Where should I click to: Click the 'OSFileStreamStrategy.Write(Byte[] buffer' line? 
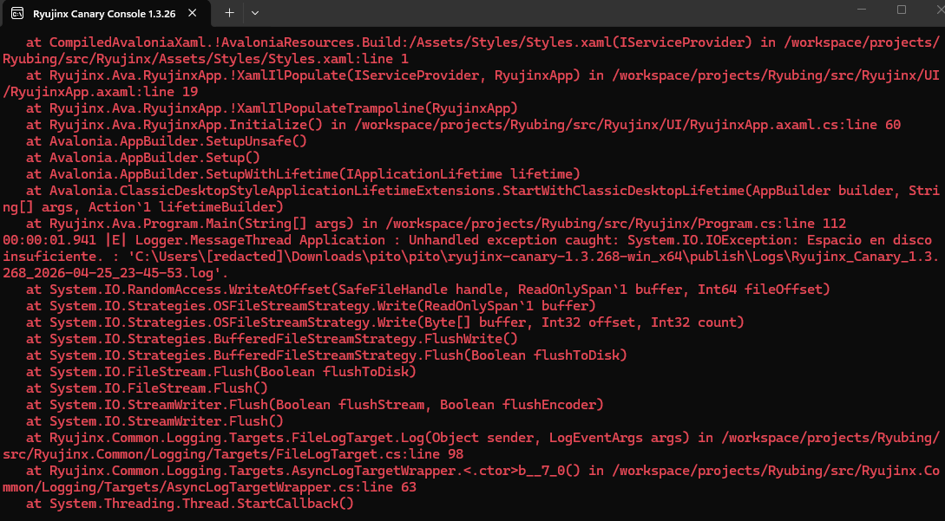click(385, 322)
